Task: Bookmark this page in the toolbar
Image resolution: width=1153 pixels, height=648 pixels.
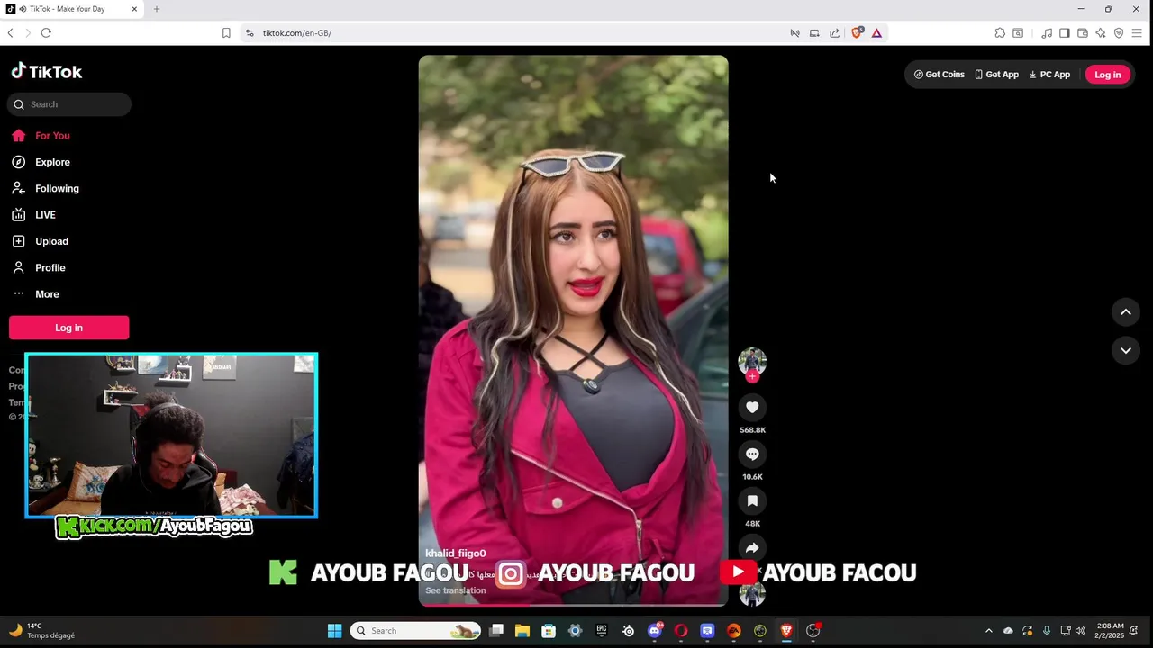Action: pyautogui.click(x=226, y=33)
